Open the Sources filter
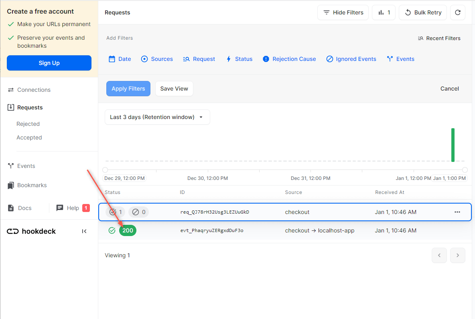475x319 pixels. (x=157, y=59)
